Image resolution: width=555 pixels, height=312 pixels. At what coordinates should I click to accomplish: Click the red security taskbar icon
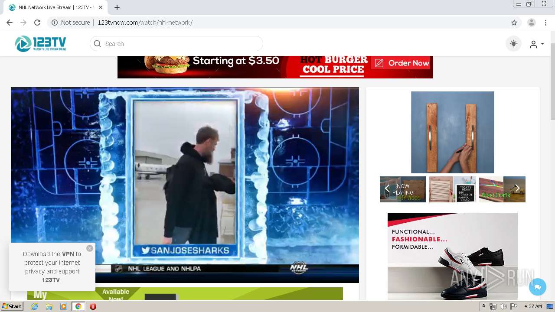click(93, 306)
